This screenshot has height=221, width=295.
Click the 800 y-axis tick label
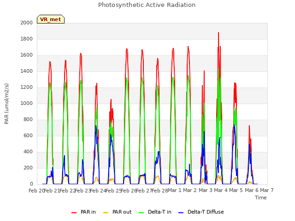[28, 120]
